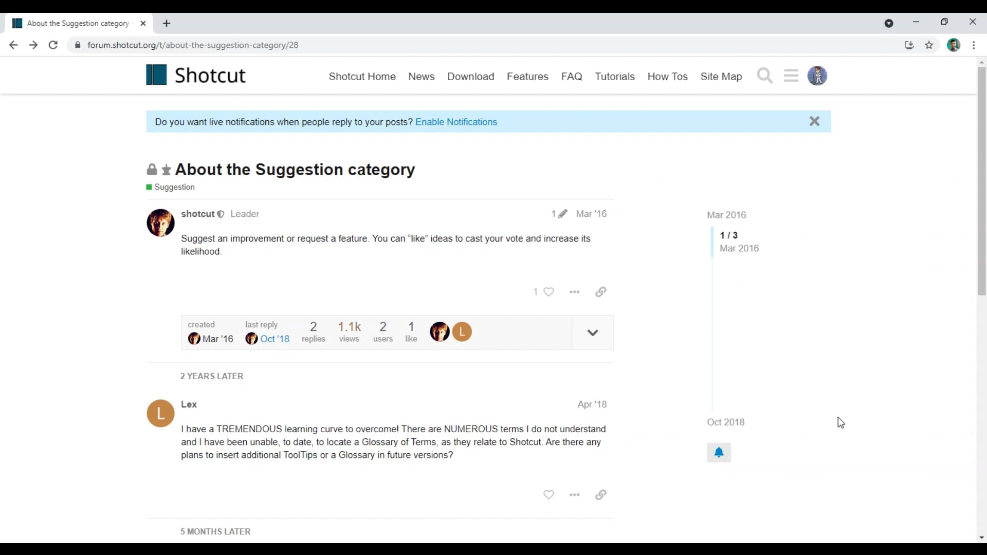Click the edit history pencil icon
Screen dimensions: 987x555
(x=563, y=214)
